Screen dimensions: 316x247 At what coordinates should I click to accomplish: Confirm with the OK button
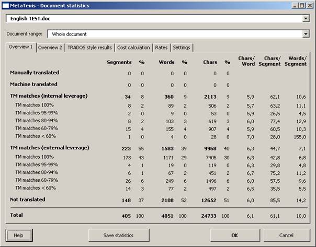pos(235,235)
